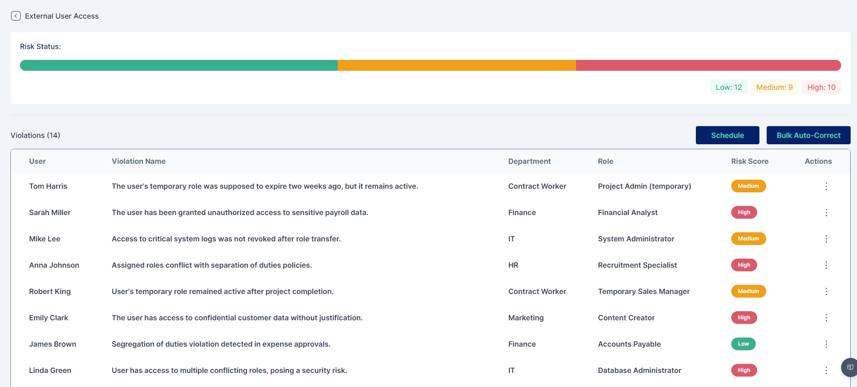Click the High badge for Sarah Miller

744,212
